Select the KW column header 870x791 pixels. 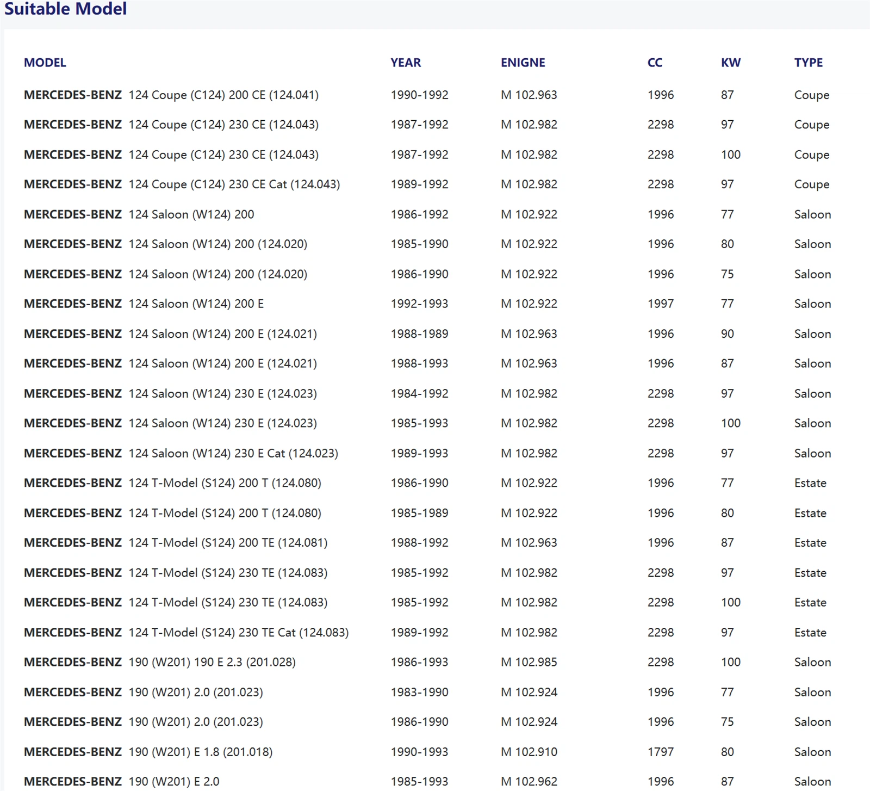[730, 63]
